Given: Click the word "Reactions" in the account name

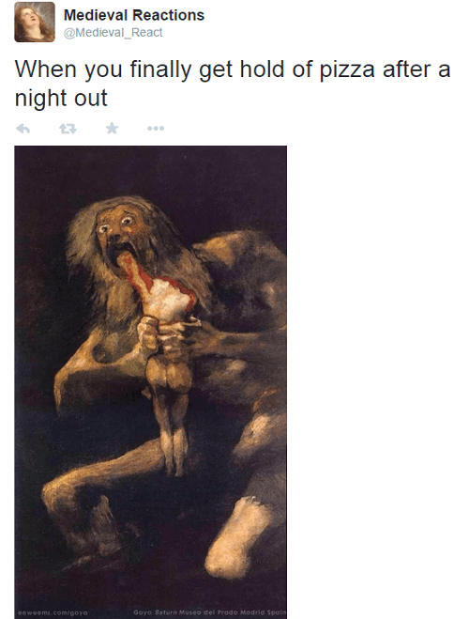Looking at the screenshot, I should point(169,15).
